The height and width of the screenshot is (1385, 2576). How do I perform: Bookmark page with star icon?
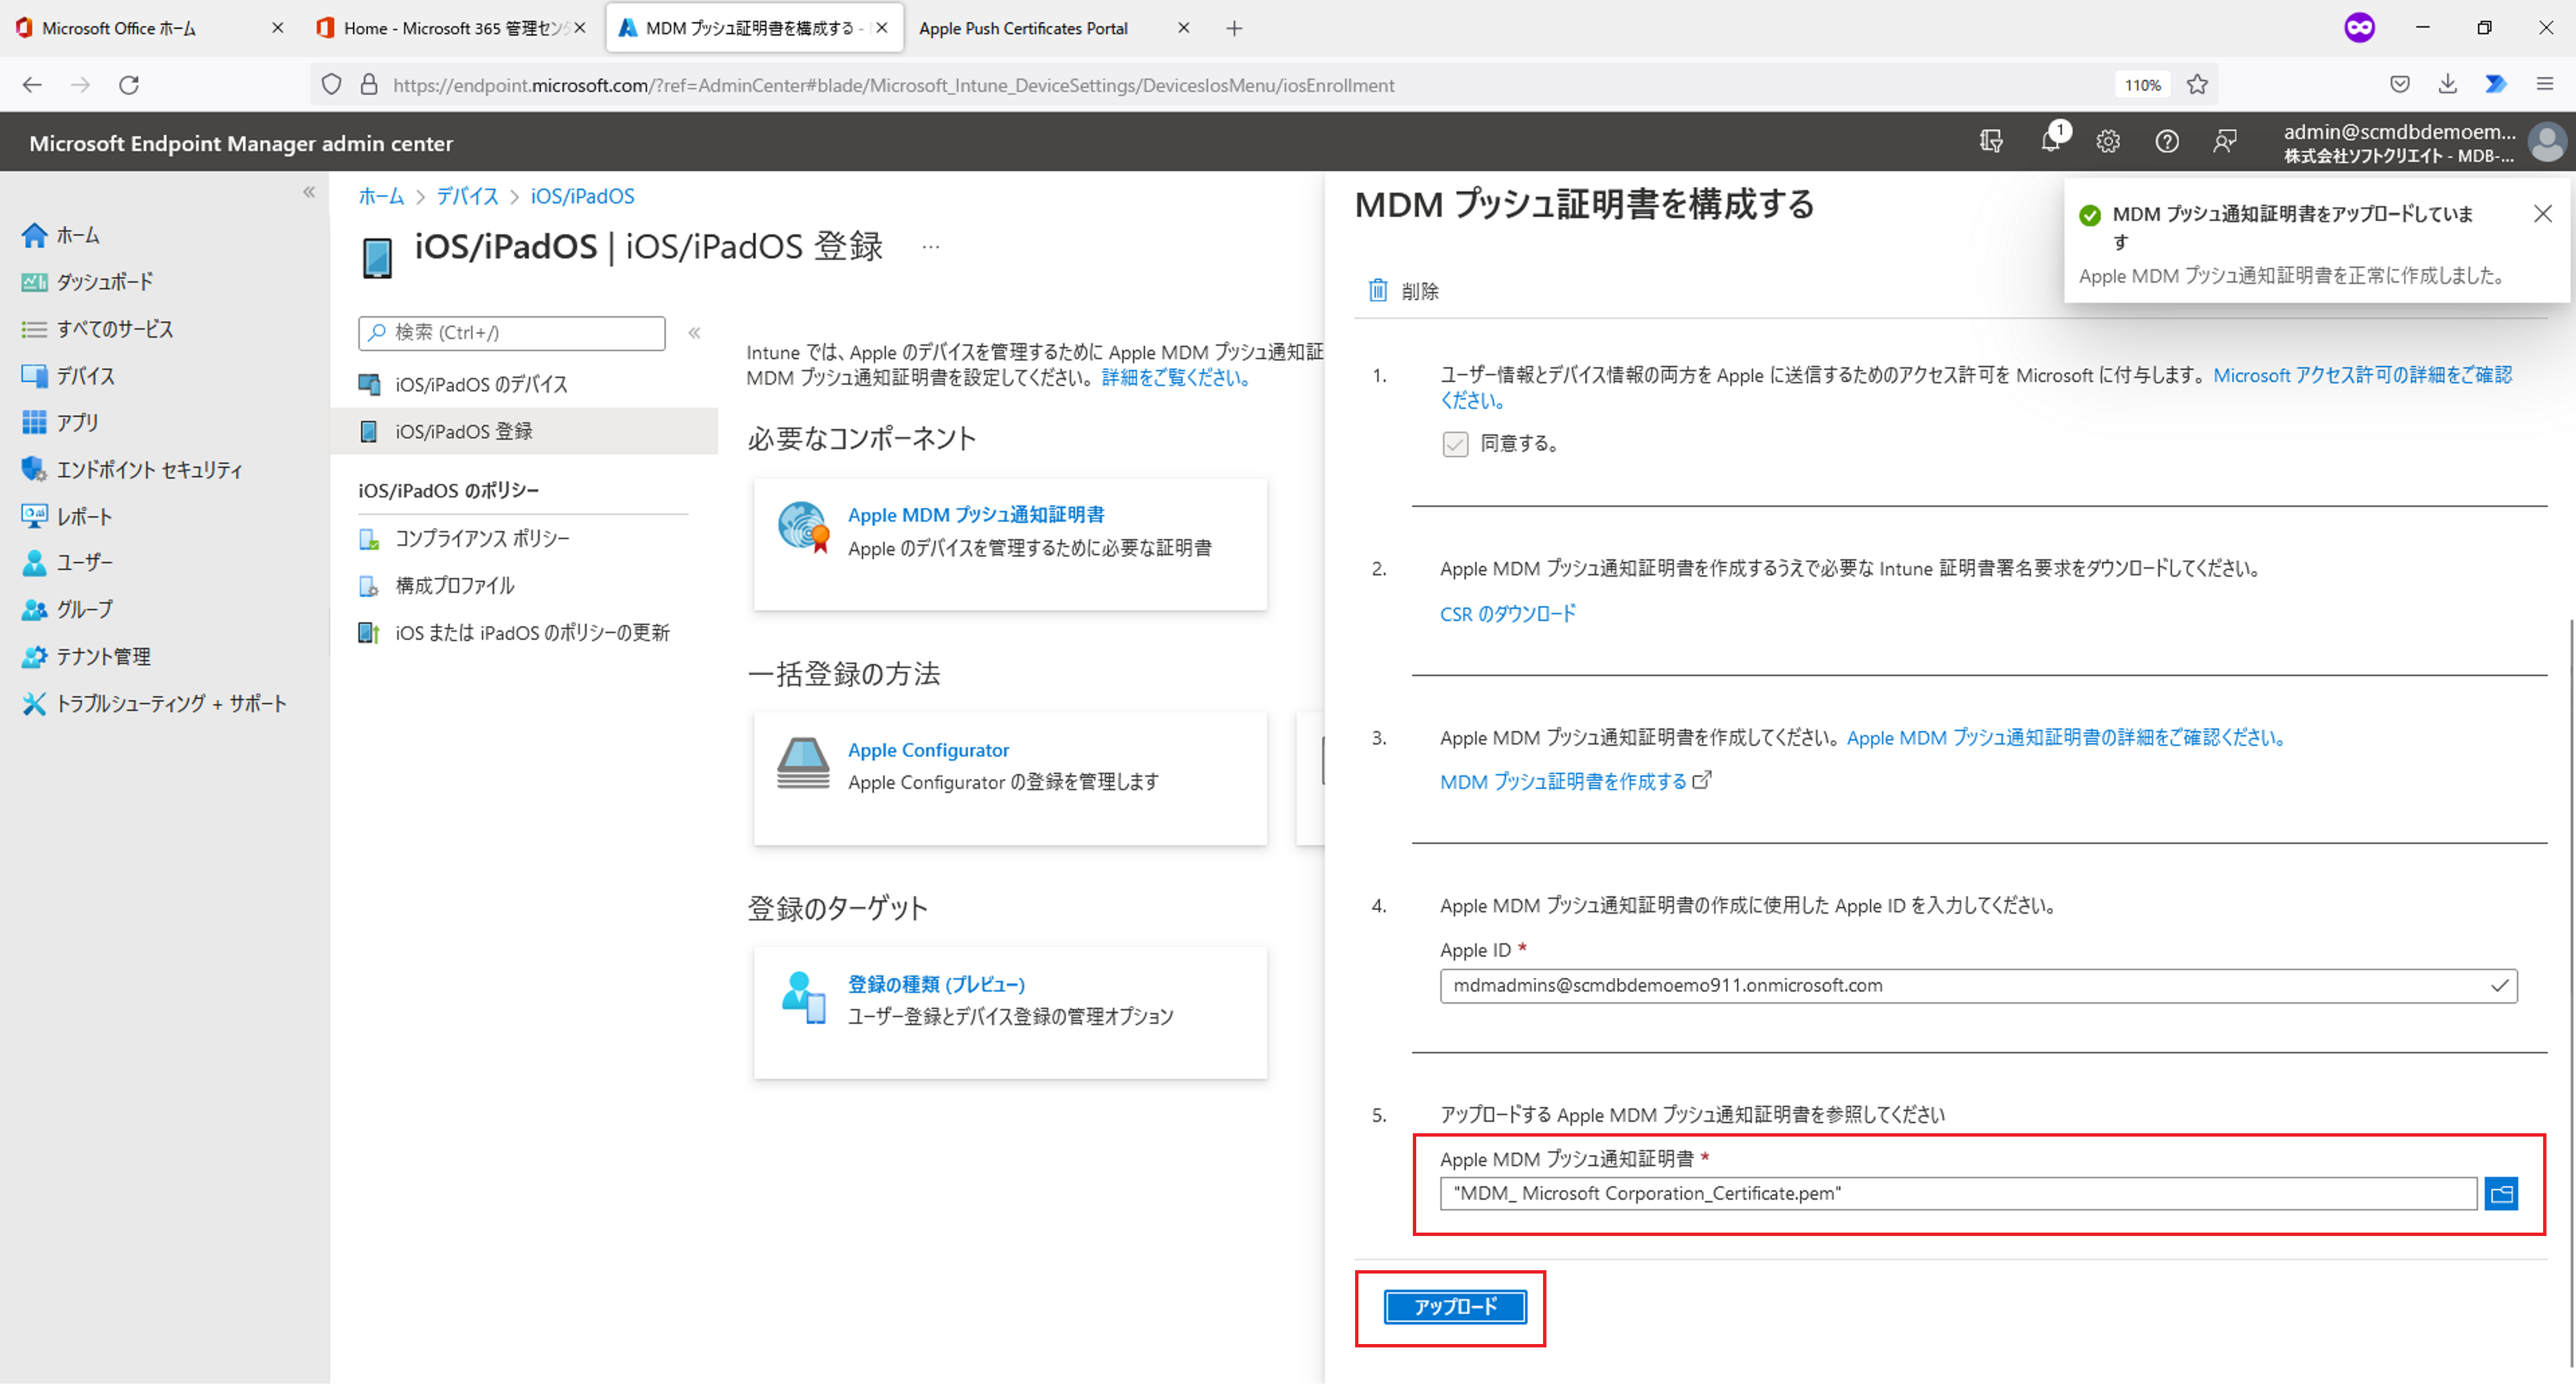[2197, 85]
